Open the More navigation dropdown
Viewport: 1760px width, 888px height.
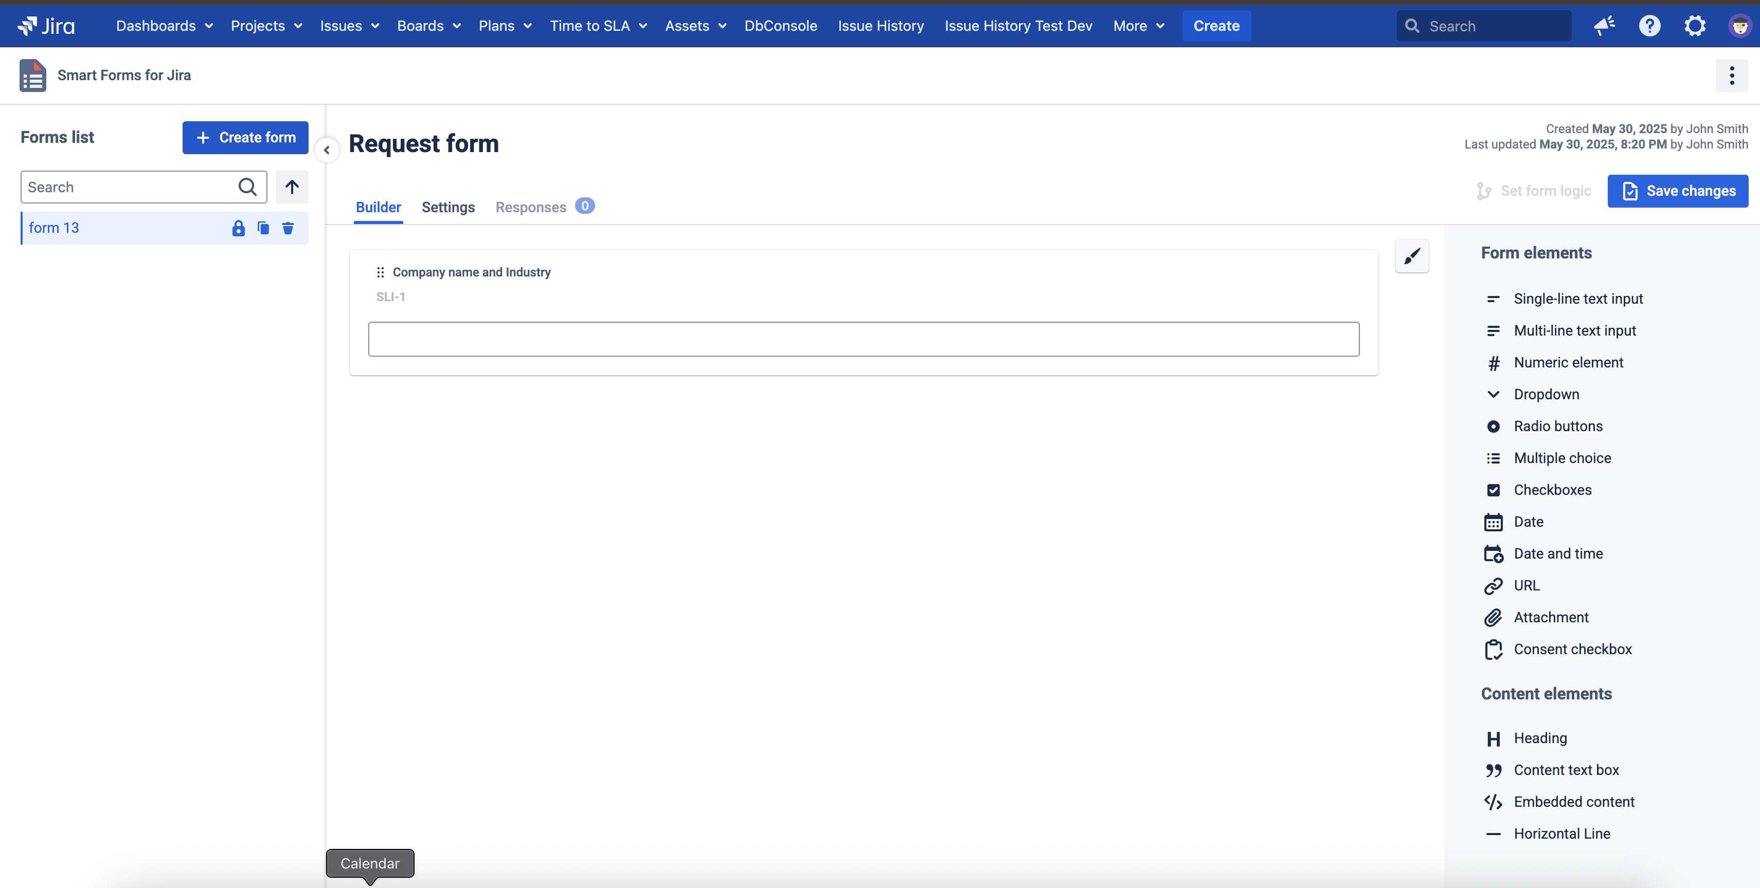tap(1138, 25)
